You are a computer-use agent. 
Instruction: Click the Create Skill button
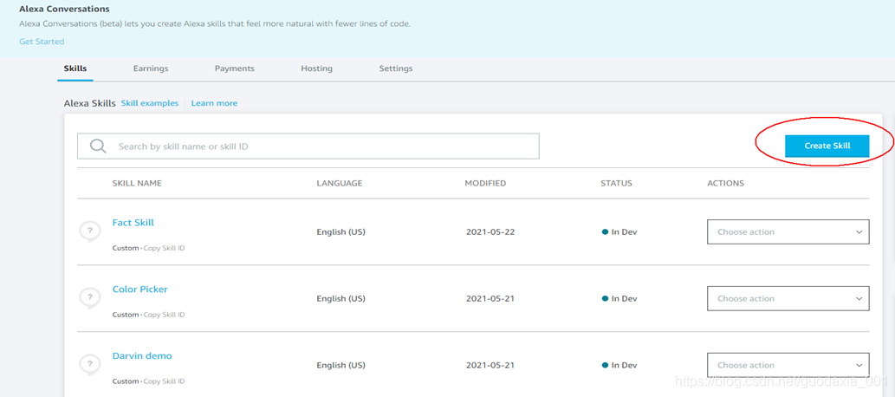tap(827, 146)
